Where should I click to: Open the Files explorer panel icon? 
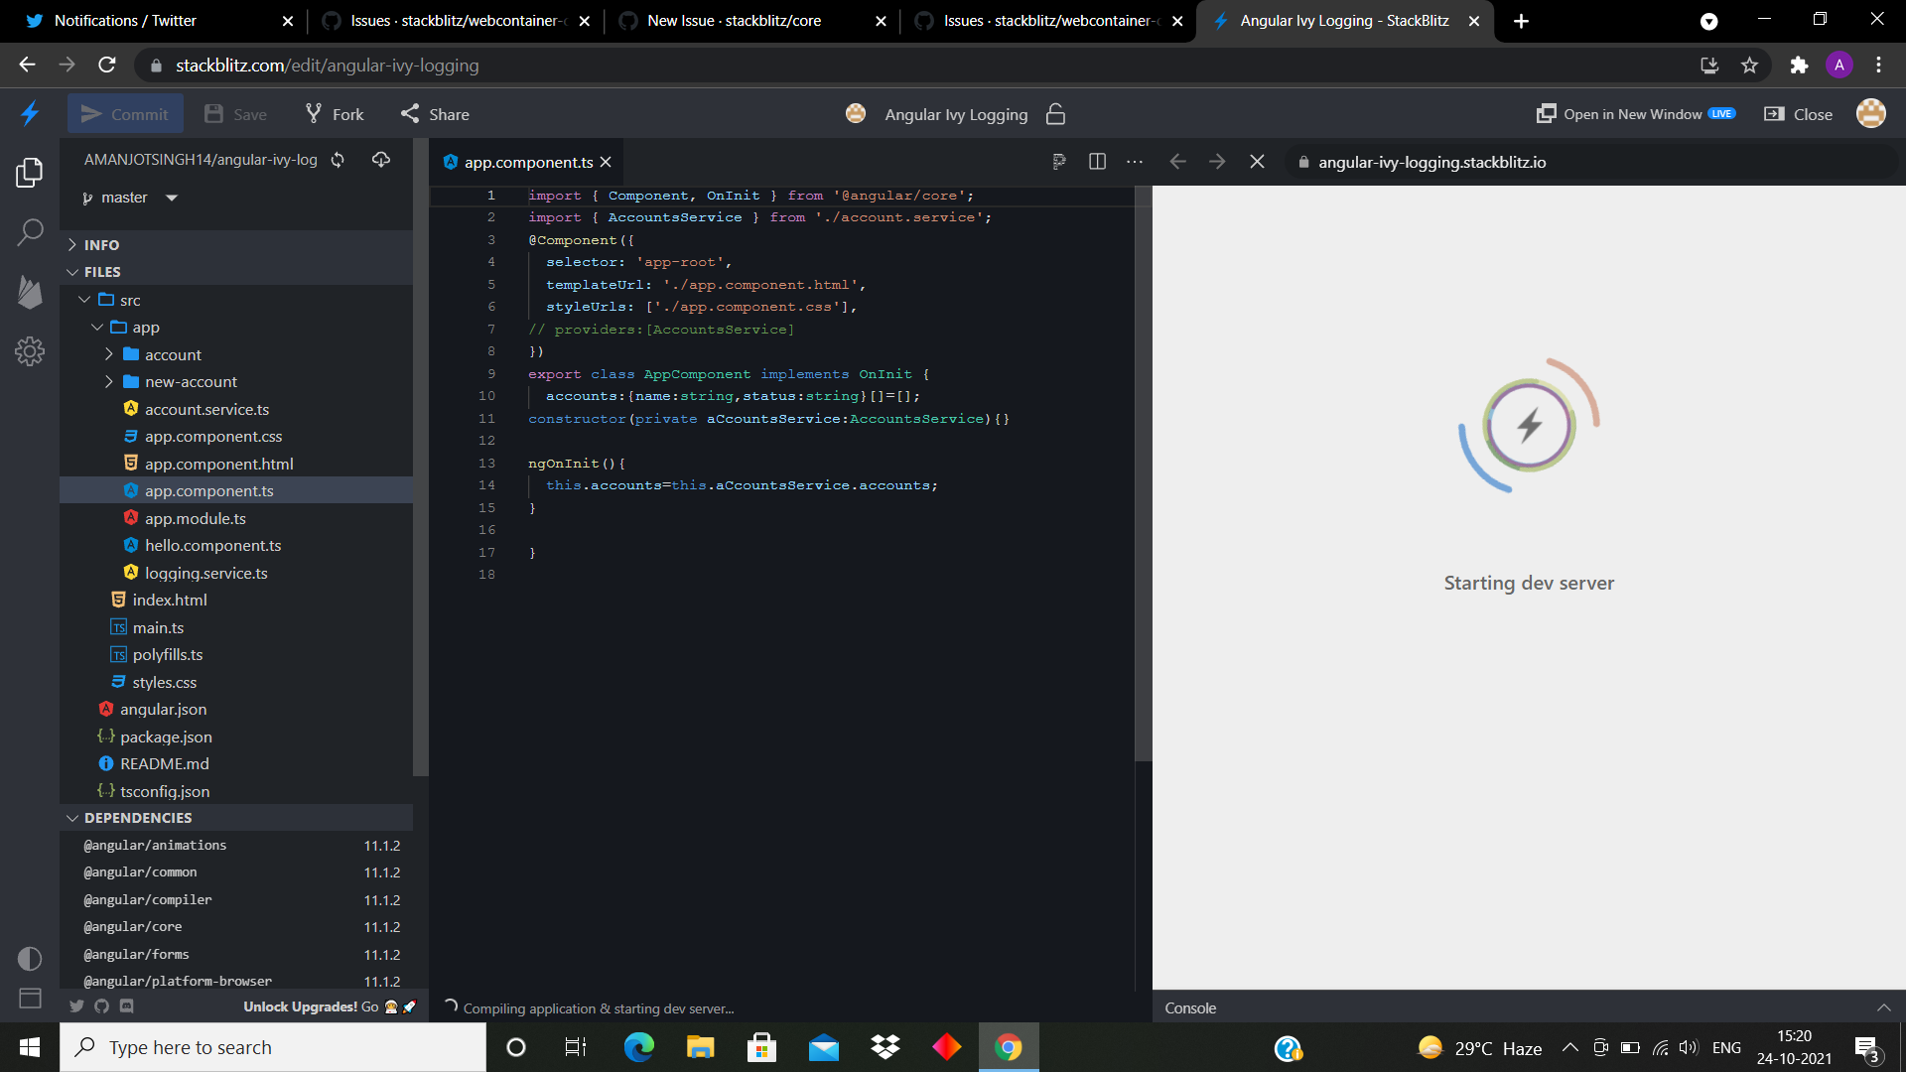pos(29,172)
